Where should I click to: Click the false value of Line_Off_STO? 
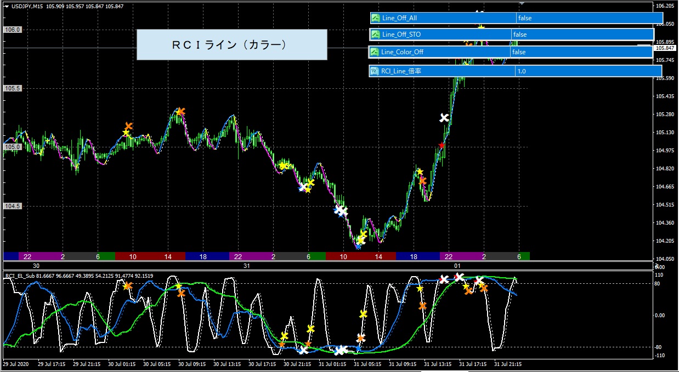[519, 35]
